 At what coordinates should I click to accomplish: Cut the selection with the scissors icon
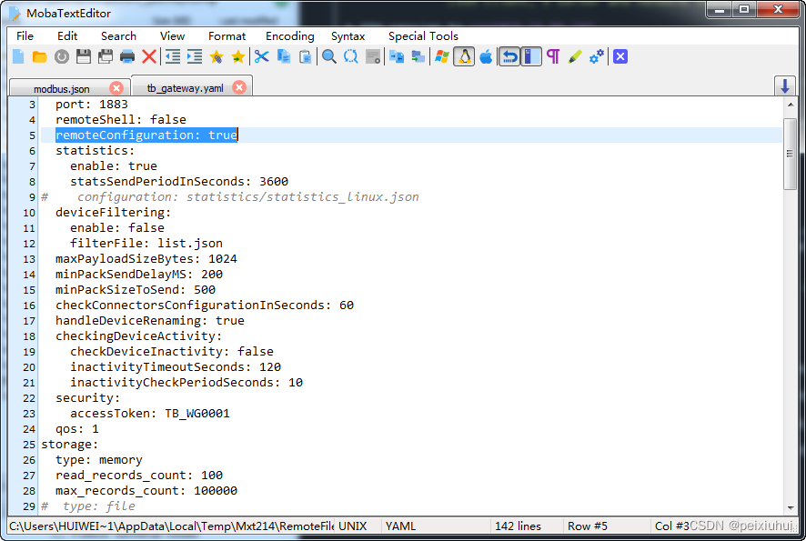pyautogui.click(x=262, y=56)
